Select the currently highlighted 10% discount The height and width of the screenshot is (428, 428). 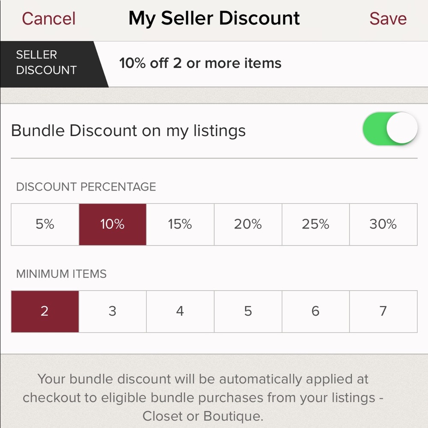pos(112,224)
